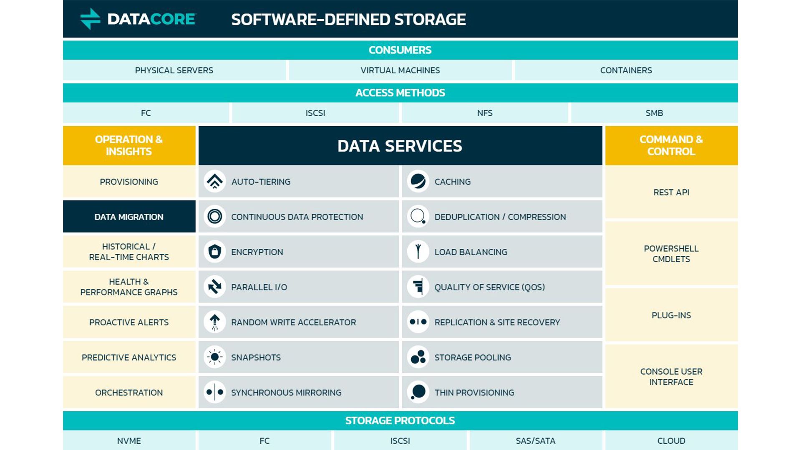Open the Storage Protocols section
Image resolution: width=801 pixels, height=450 pixels.
(400, 420)
